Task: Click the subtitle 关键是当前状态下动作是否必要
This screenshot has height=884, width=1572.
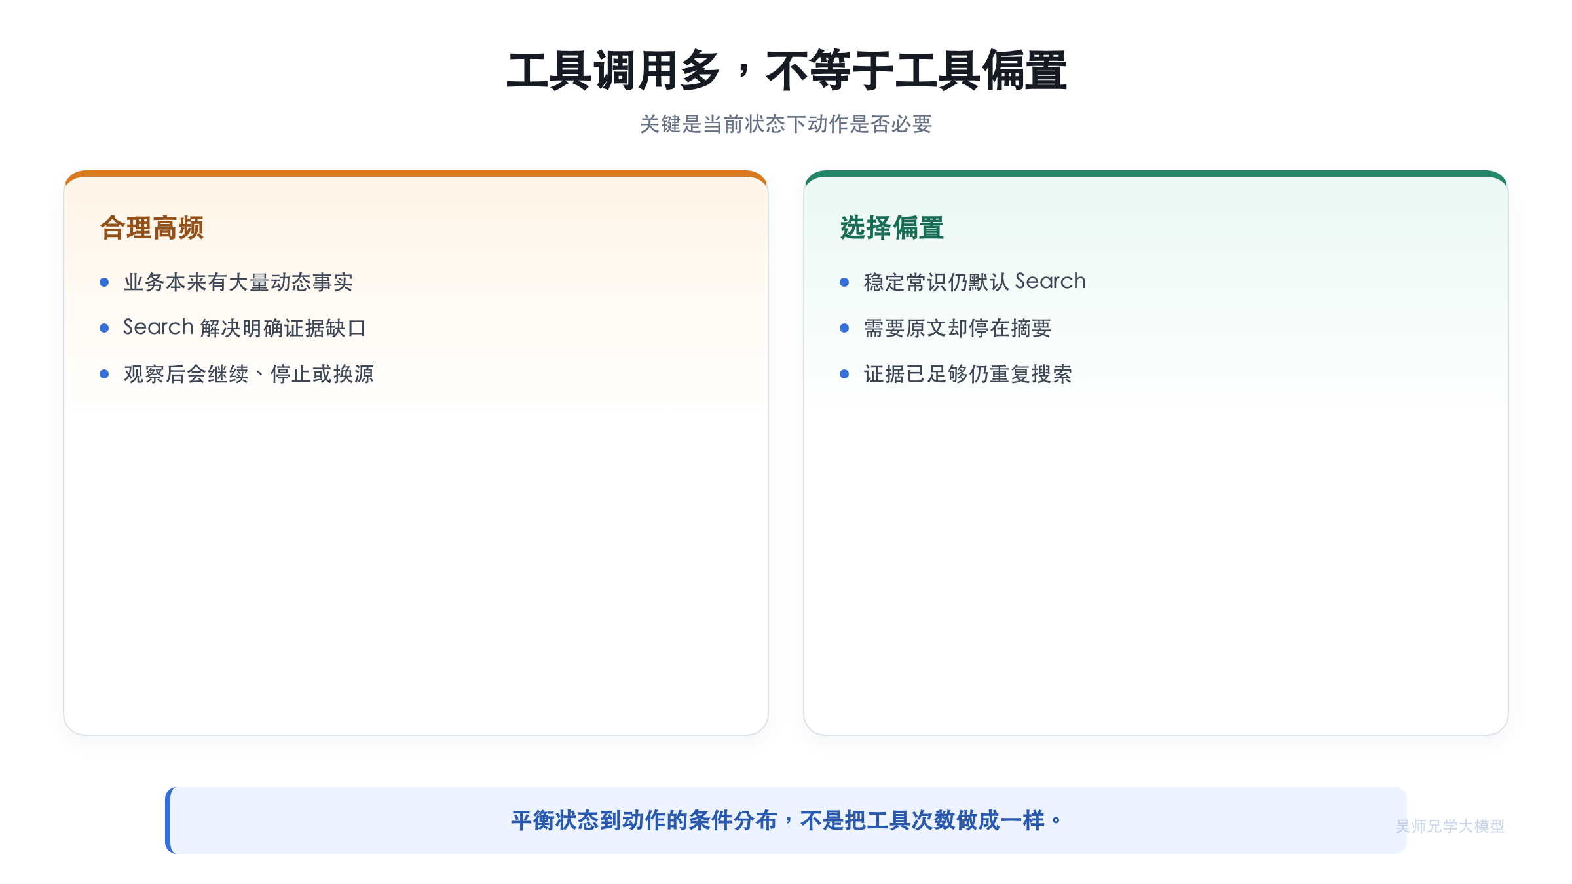Action: [x=786, y=124]
